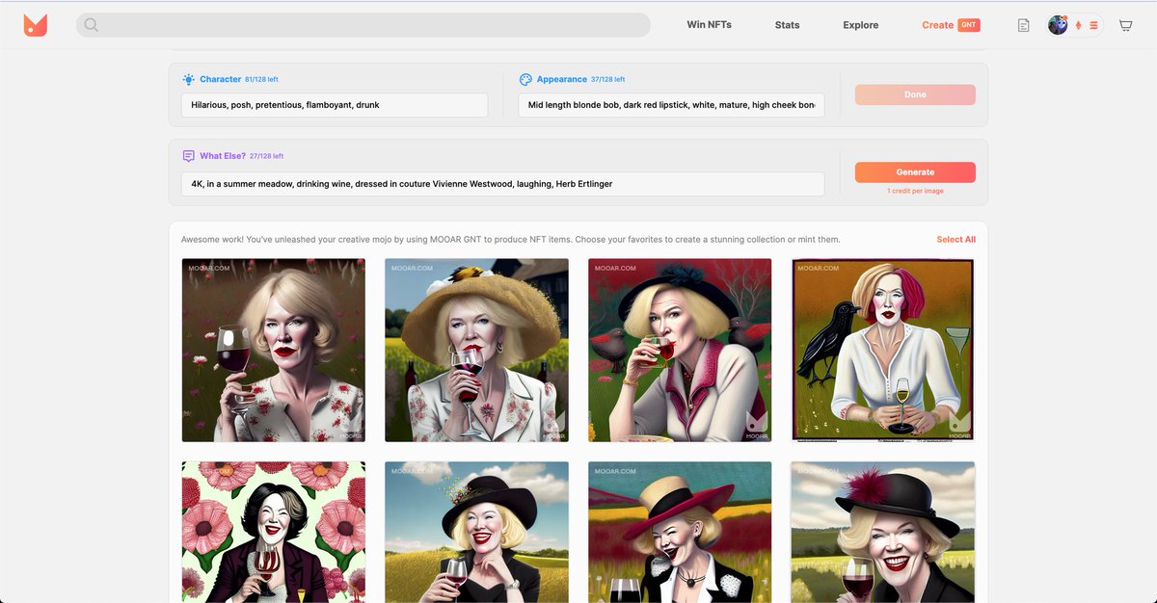Open the shopping cart

(x=1125, y=26)
